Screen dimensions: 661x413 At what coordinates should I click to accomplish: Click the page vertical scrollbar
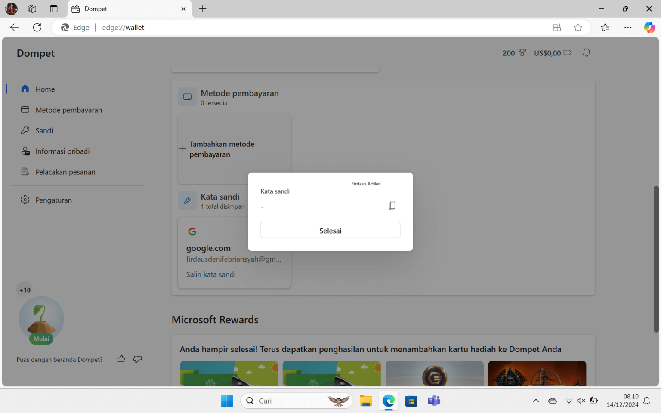656,259
